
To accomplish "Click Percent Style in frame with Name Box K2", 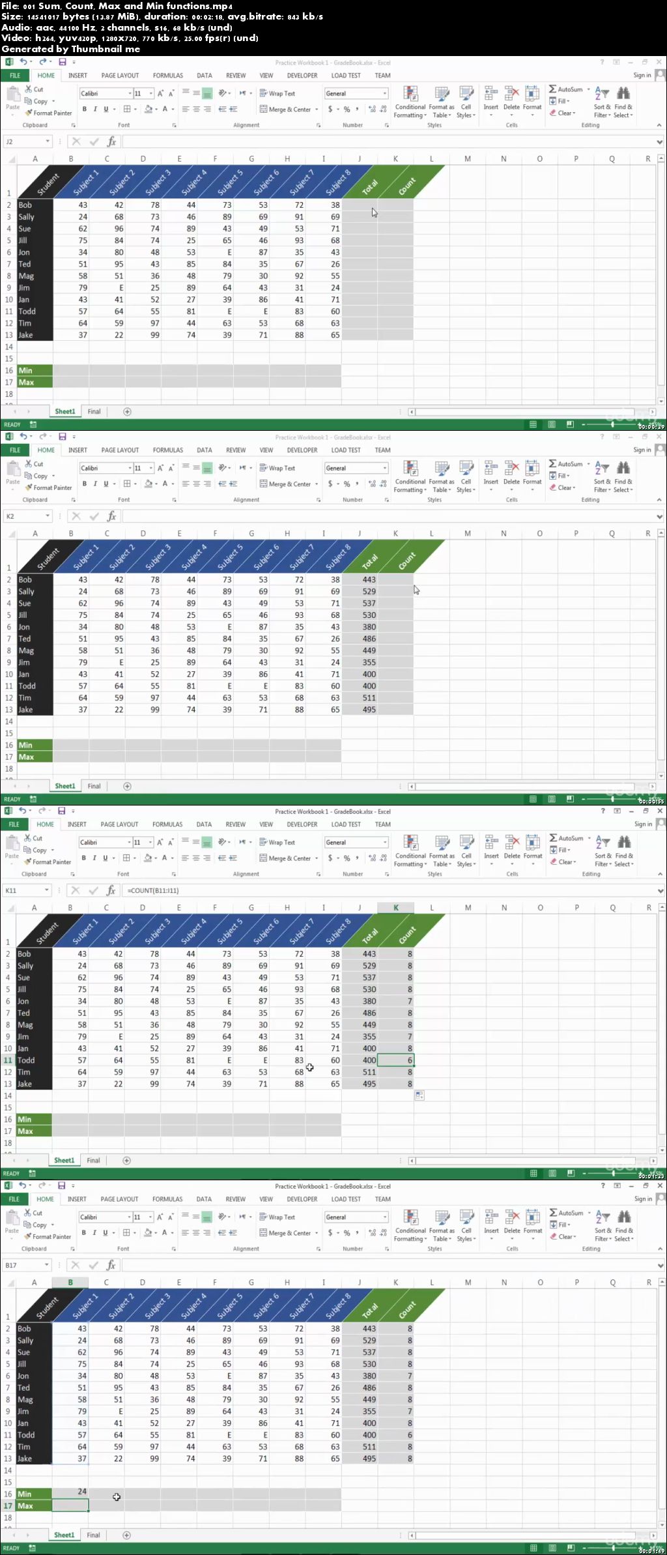I will [347, 484].
